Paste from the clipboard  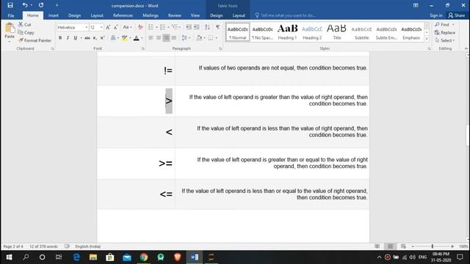10,32
